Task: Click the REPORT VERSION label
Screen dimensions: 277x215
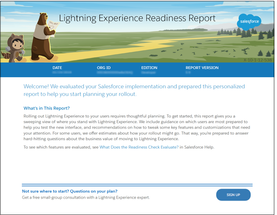Action: tap(202, 68)
